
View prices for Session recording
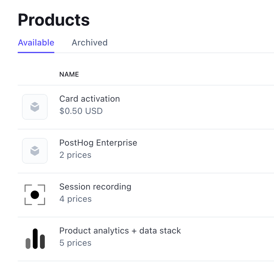click(95, 187)
